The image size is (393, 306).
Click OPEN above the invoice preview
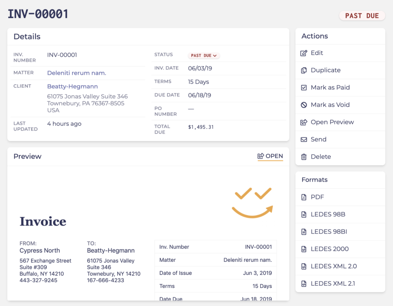tap(270, 156)
